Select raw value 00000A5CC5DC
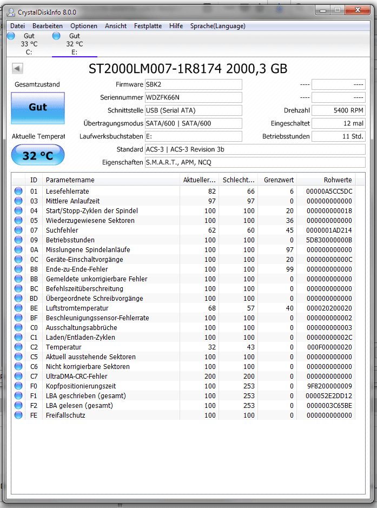The width and height of the screenshot is (377, 508). (329, 191)
